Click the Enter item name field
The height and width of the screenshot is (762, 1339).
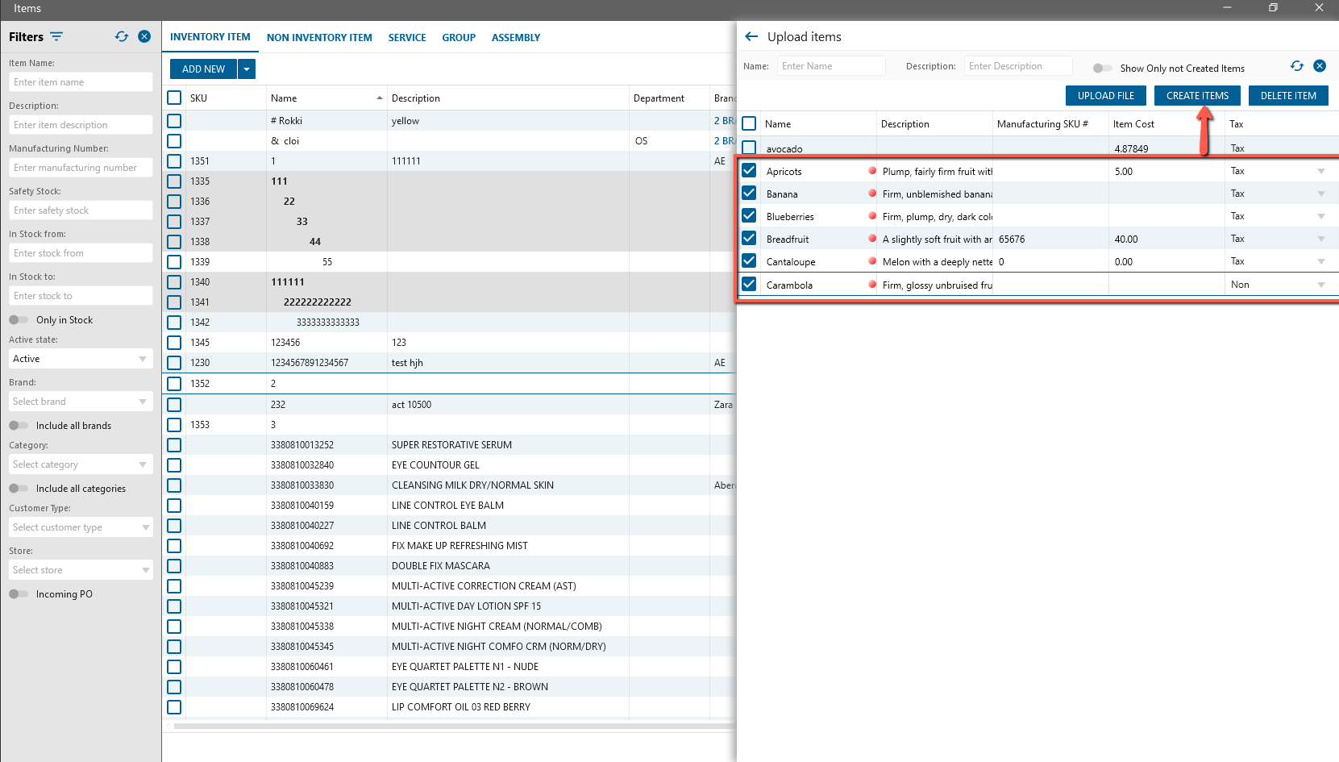[80, 82]
